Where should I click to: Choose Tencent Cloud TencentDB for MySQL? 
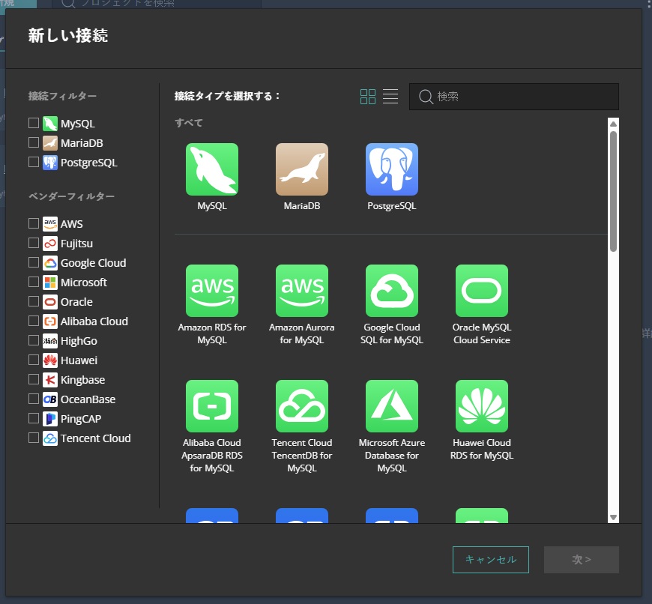[x=301, y=406]
